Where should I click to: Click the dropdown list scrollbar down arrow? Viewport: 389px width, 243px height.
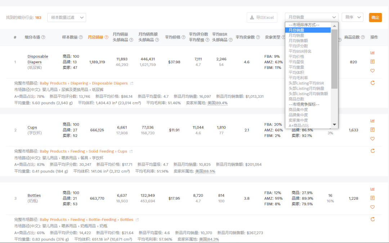pos(335,125)
